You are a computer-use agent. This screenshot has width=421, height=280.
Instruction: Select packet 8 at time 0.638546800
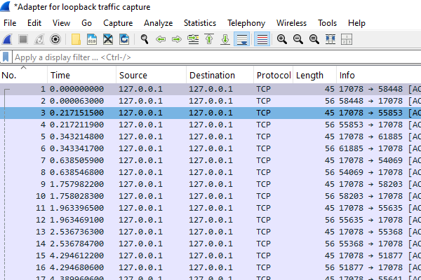pos(210,172)
